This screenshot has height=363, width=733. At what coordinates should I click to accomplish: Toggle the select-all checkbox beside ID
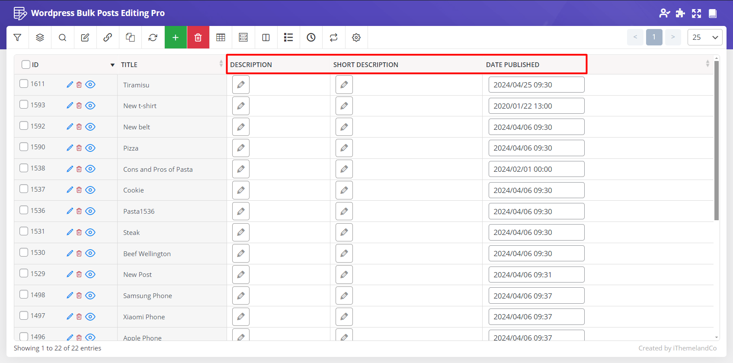point(26,64)
